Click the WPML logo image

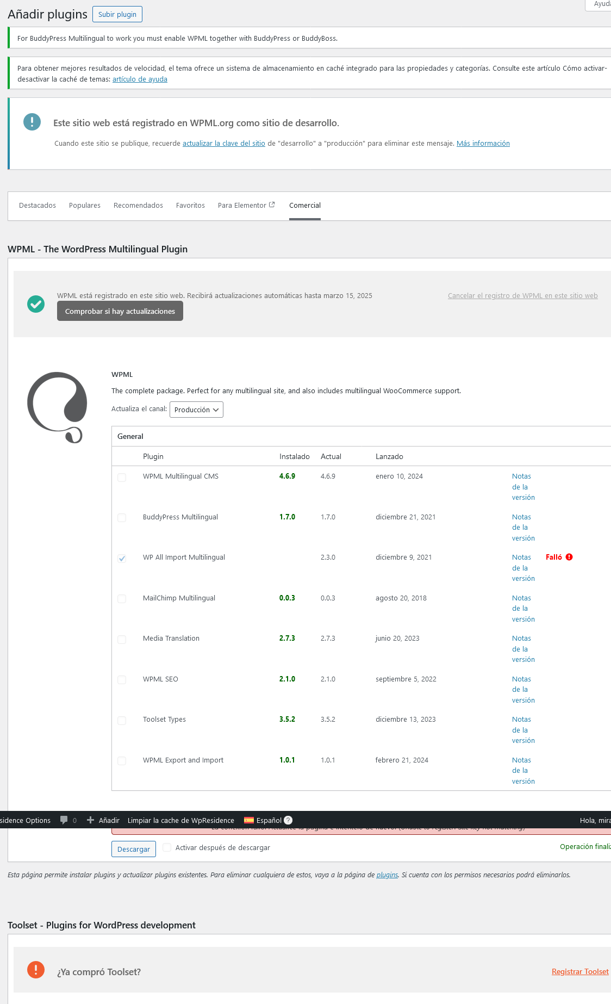tap(58, 407)
